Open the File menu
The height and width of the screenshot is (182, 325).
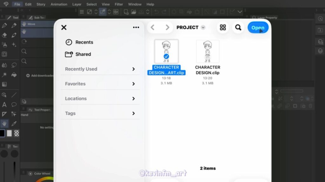(x=17, y=4)
